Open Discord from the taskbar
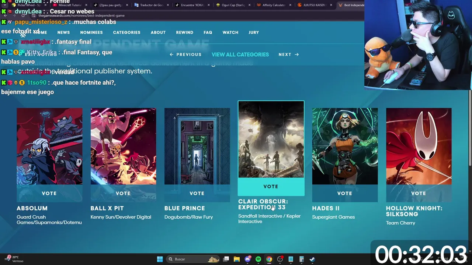Viewport: 472px width, 265px height. [247, 259]
